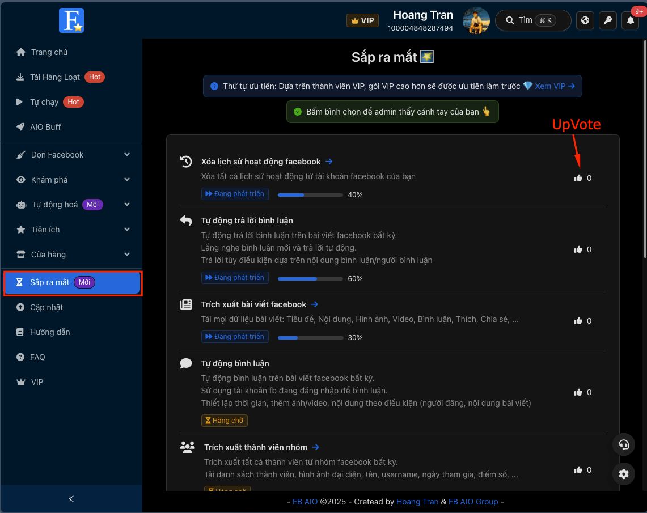Click the AIO Buff rocket icon

[20, 127]
